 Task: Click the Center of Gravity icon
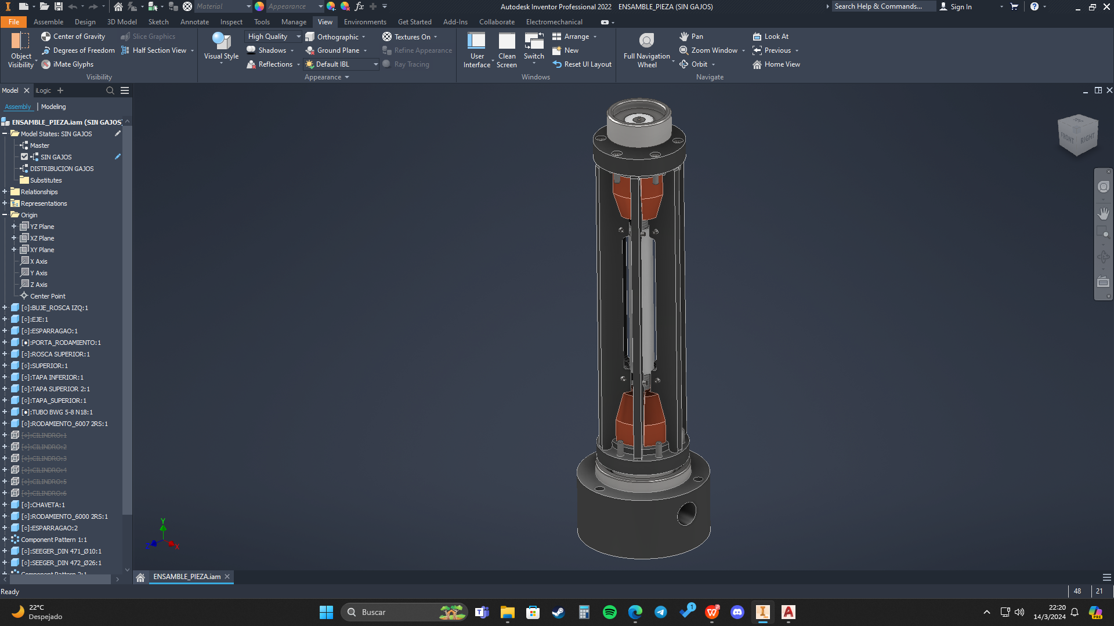(x=46, y=37)
